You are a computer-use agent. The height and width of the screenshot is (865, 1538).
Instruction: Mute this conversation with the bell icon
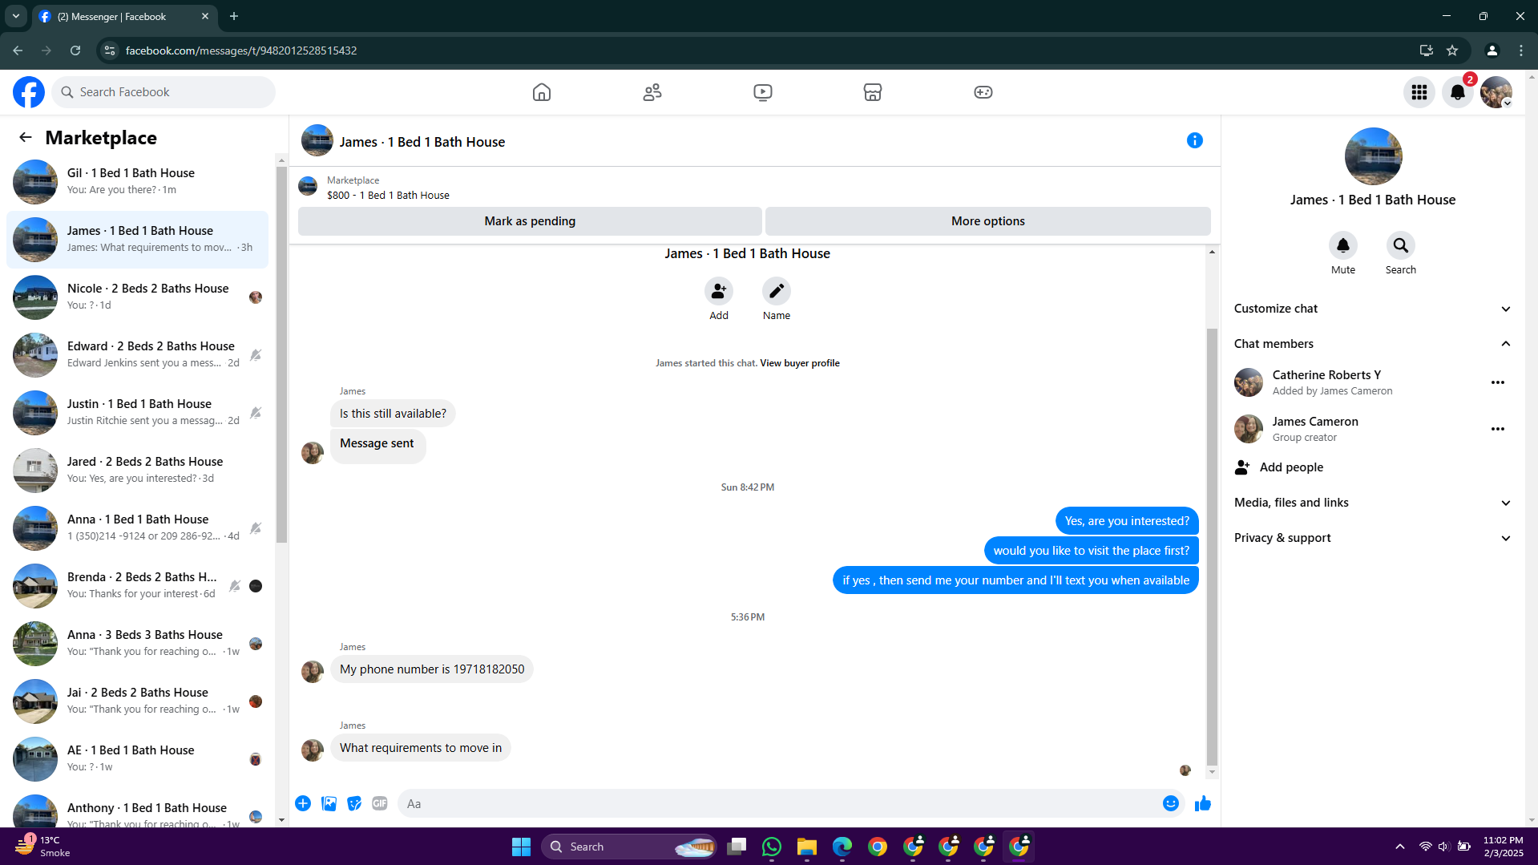coord(1343,245)
